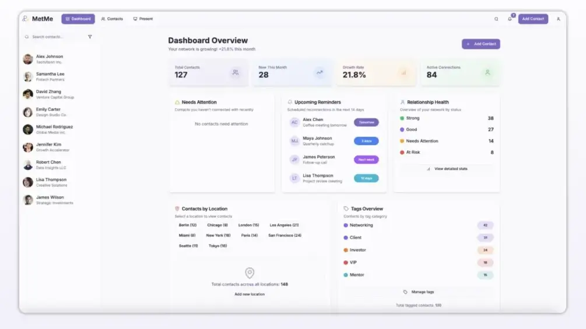Switch to the Contacts tab
Viewport: 586px width, 329px height.
click(112, 19)
